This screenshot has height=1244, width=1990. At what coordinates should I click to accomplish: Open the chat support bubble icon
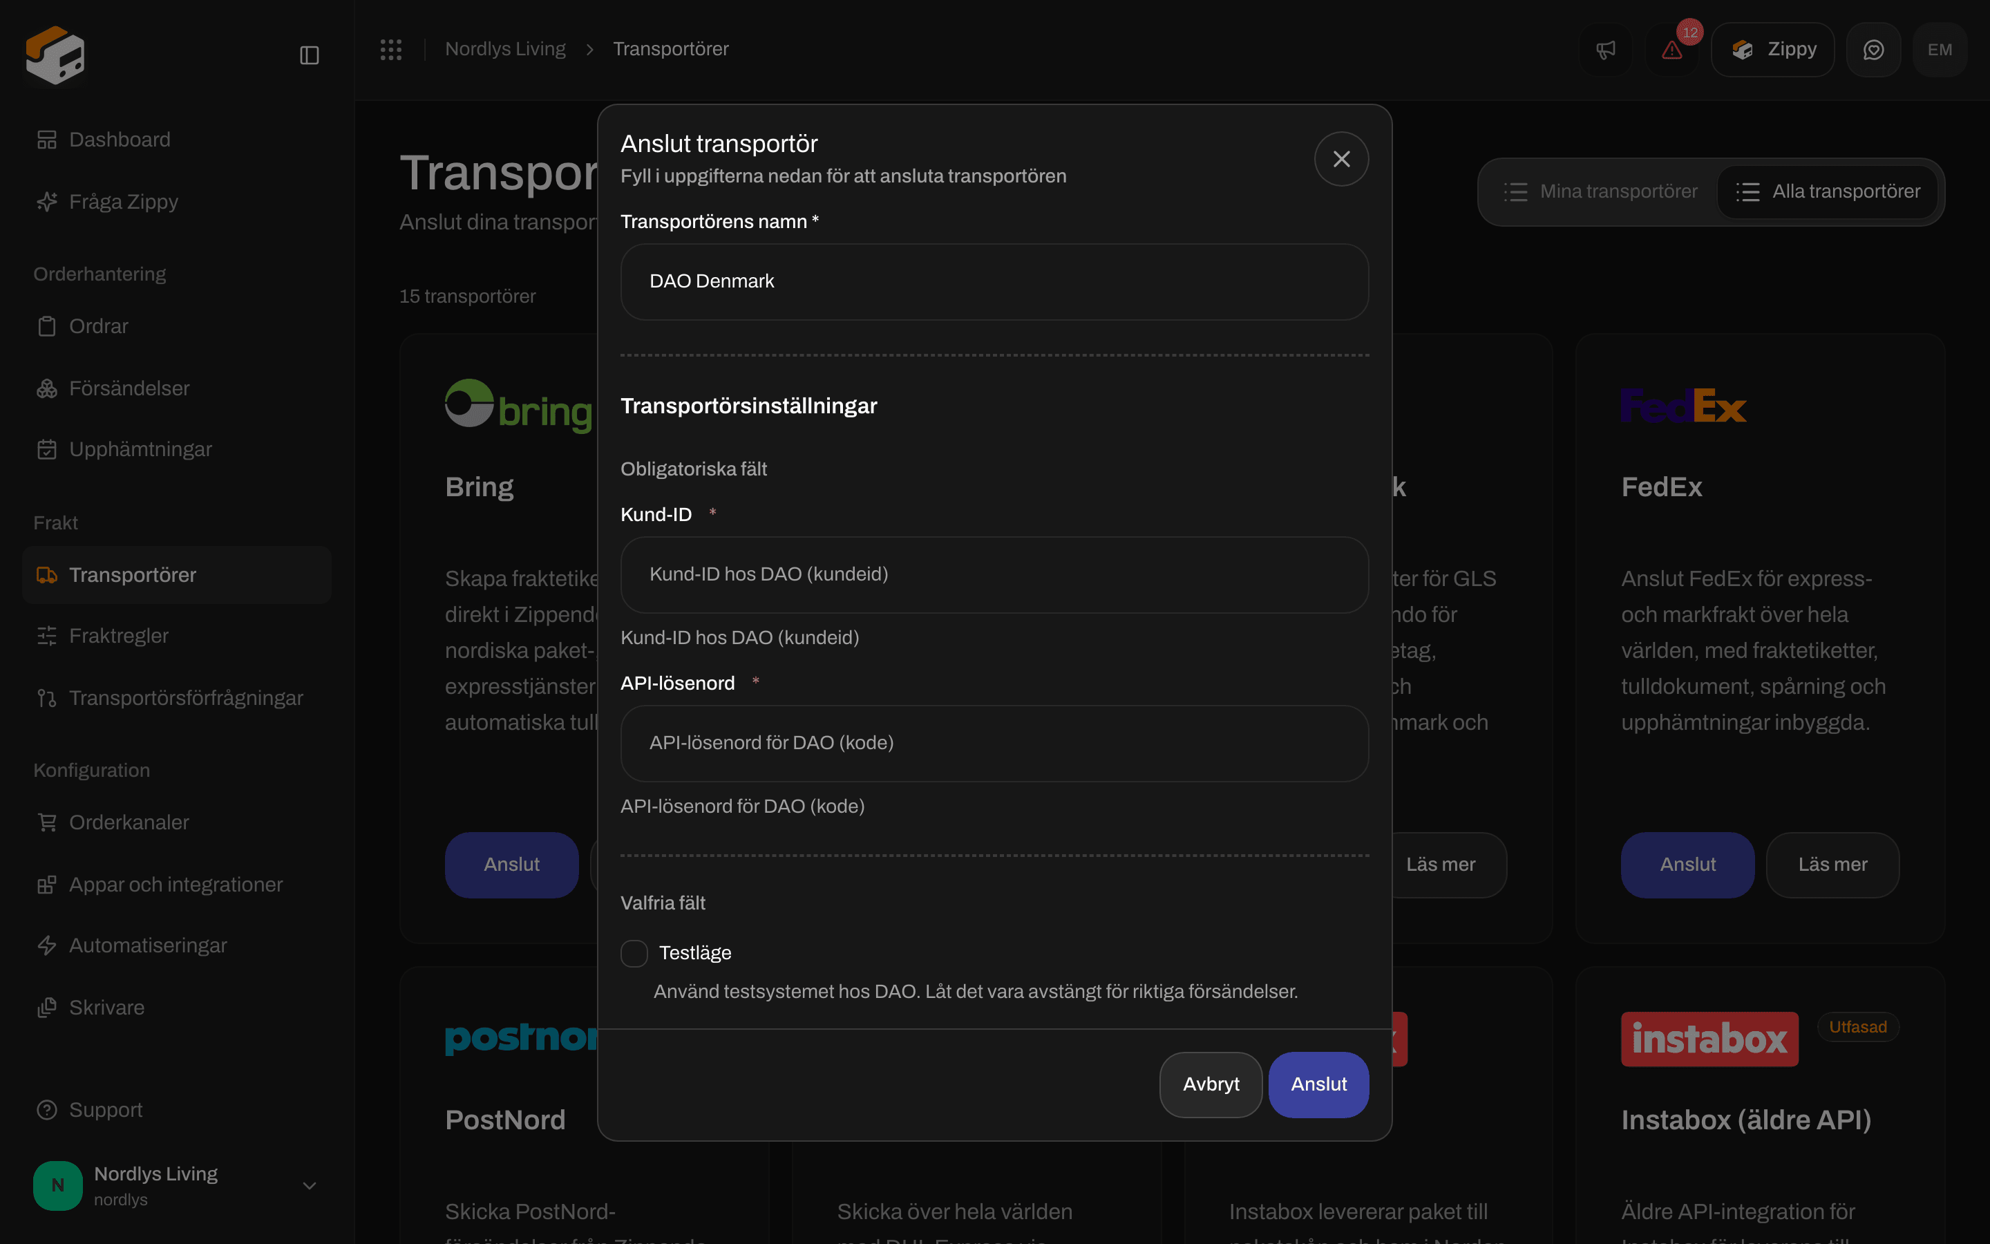1873,49
